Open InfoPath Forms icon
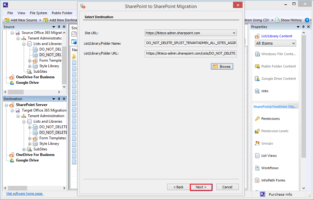Screen dimensions: 314x200 (x=257, y=180)
